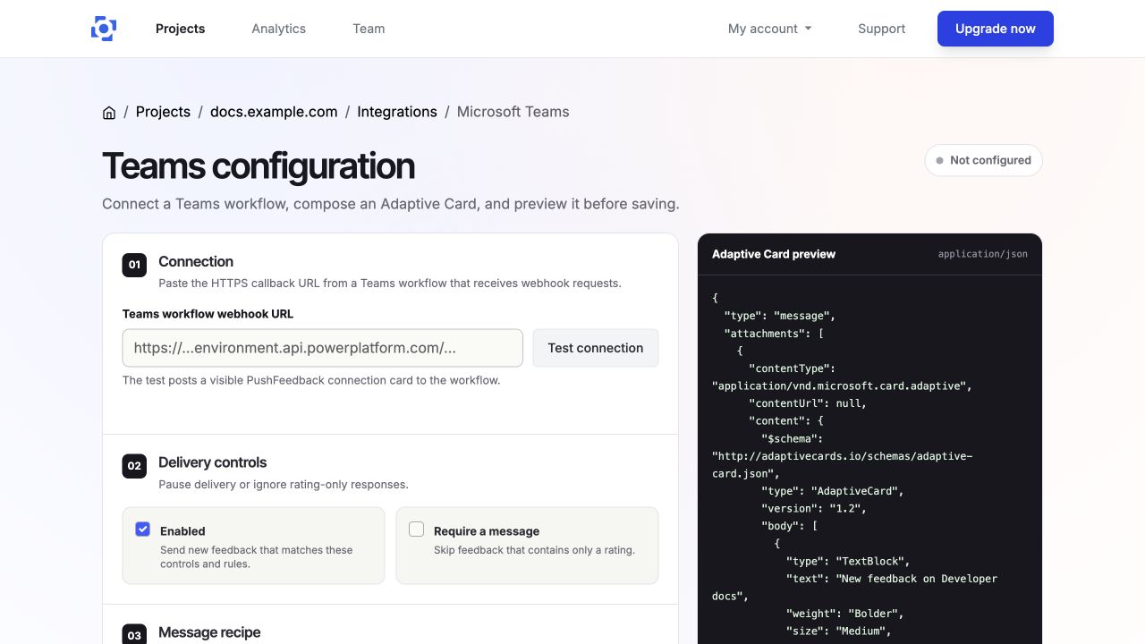1145x644 pixels.
Task: Click the 02 Delivery controls step badge
Action: [x=134, y=466]
